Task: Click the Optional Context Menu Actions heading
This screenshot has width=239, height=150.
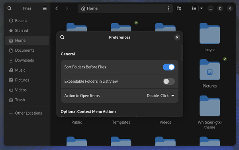Action: coord(88,112)
